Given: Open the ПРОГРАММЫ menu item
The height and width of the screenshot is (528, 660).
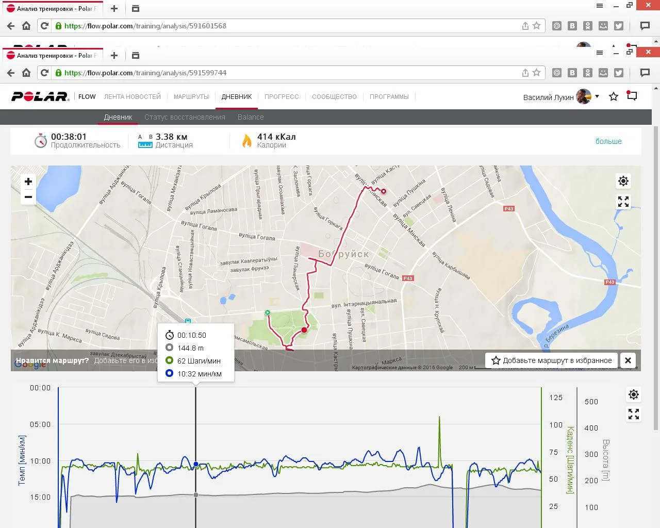Looking at the screenshot, I should (389, 96).
